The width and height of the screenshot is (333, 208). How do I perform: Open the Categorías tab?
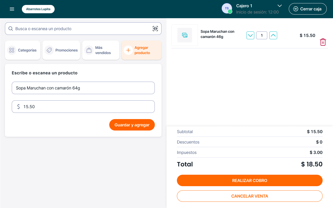click(23, 50)
